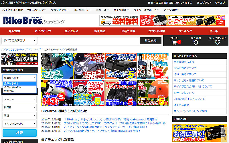Open the エアロパーツ&カウル sale banner

tap(89, 66)
